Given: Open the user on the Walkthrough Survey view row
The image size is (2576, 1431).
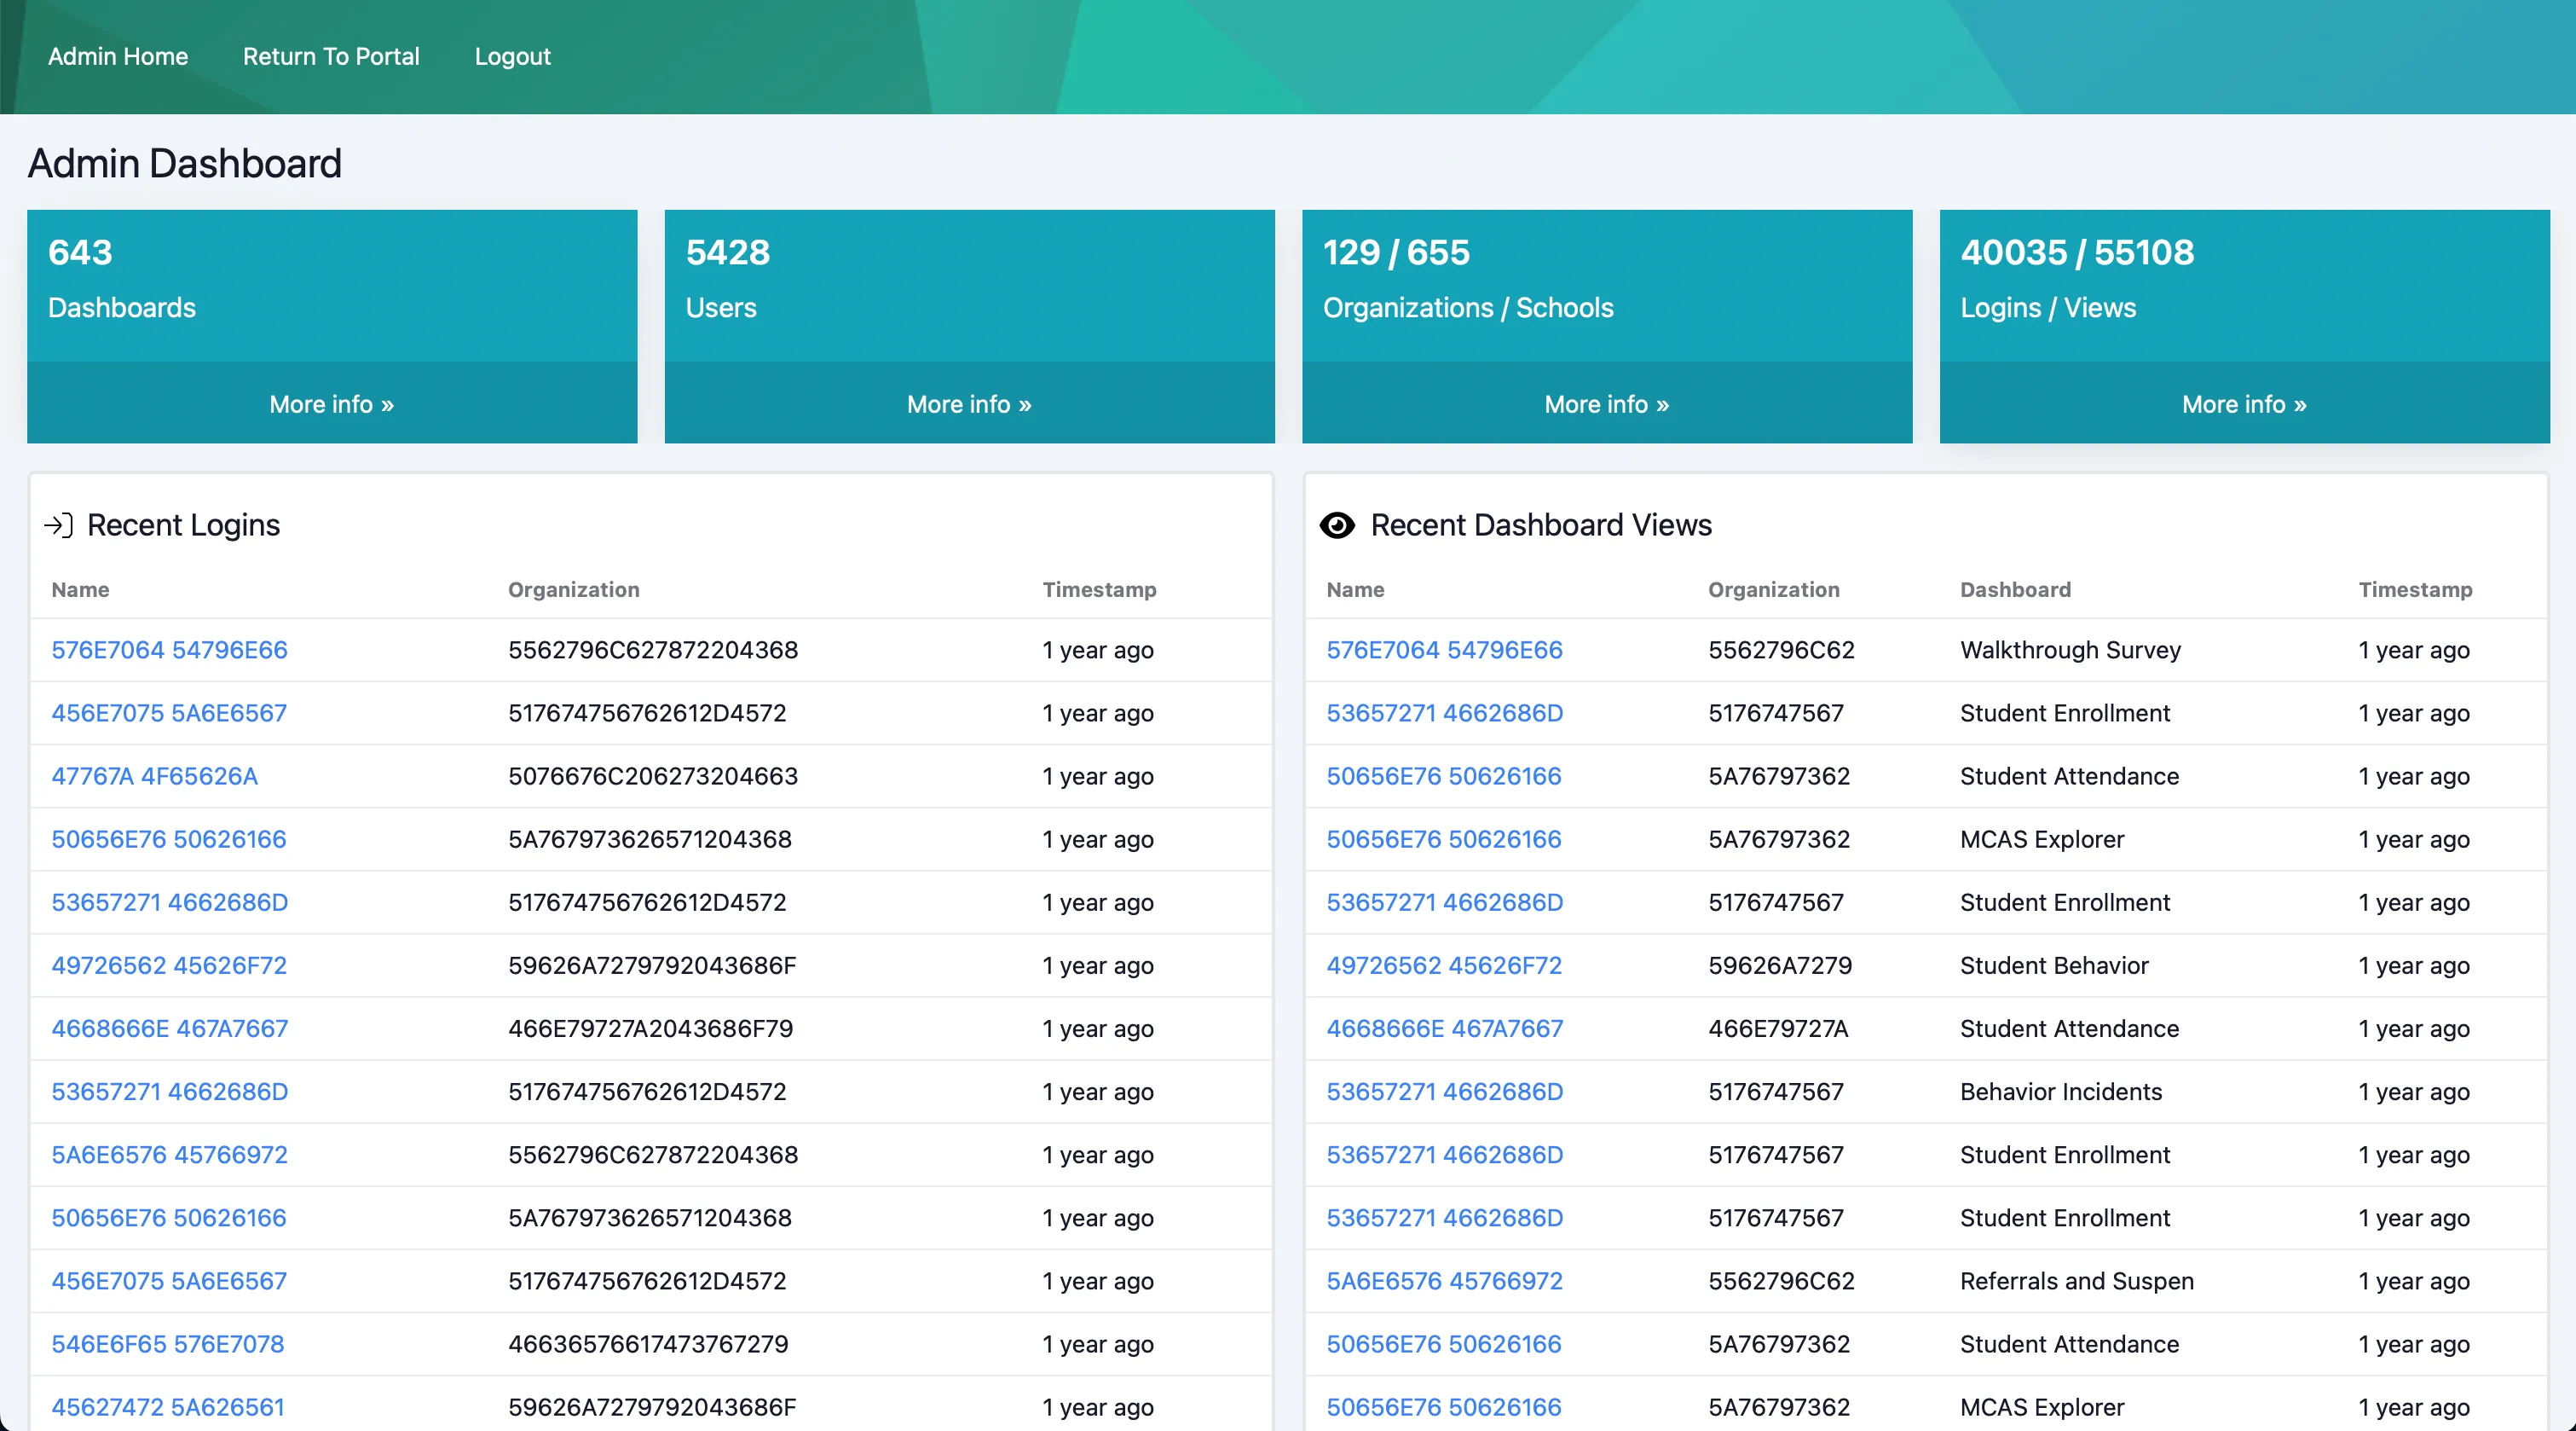Looking at the screenshot, I should 1444,650.
